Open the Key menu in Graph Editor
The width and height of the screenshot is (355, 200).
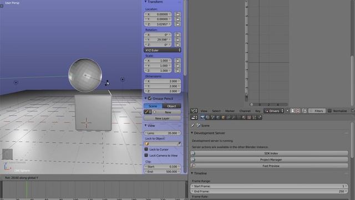coord(257,111)
